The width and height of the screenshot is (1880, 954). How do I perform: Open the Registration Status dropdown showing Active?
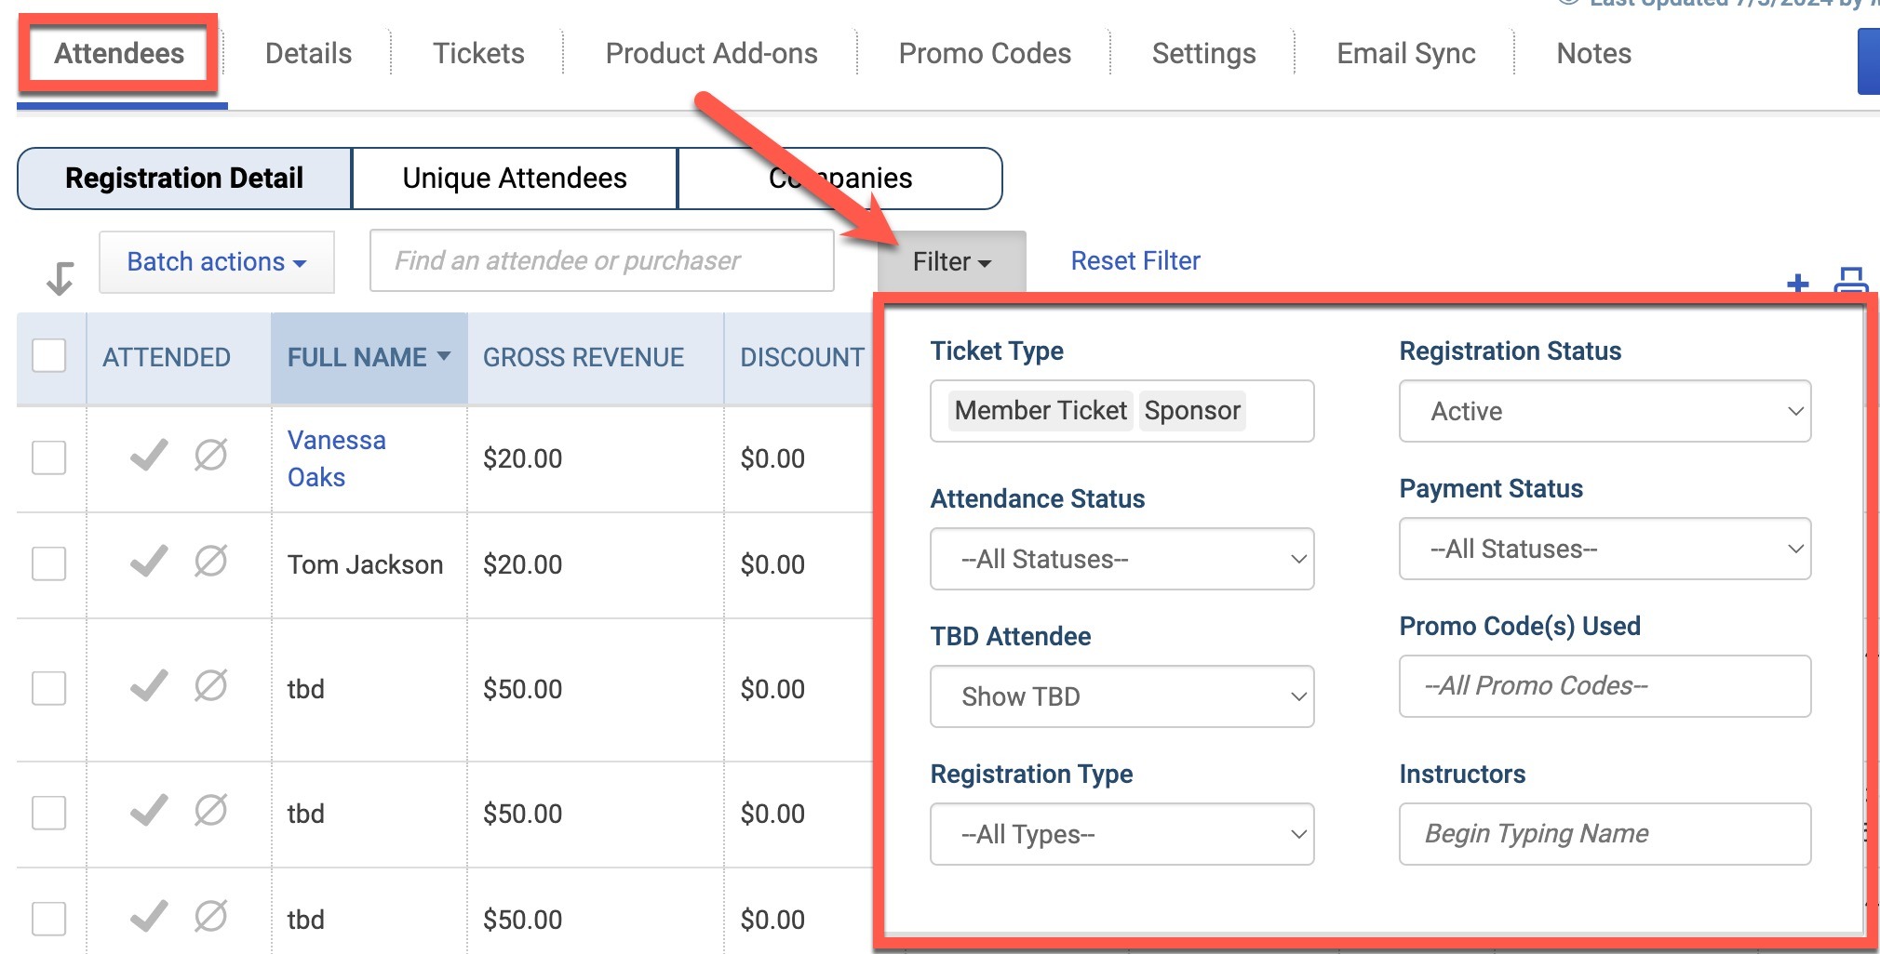[x=1605, y=411]
